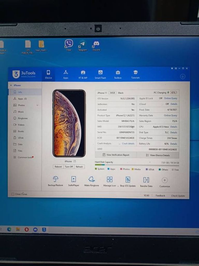Open Battery Life Details link

pyautogui.click(x=174, y=144)
